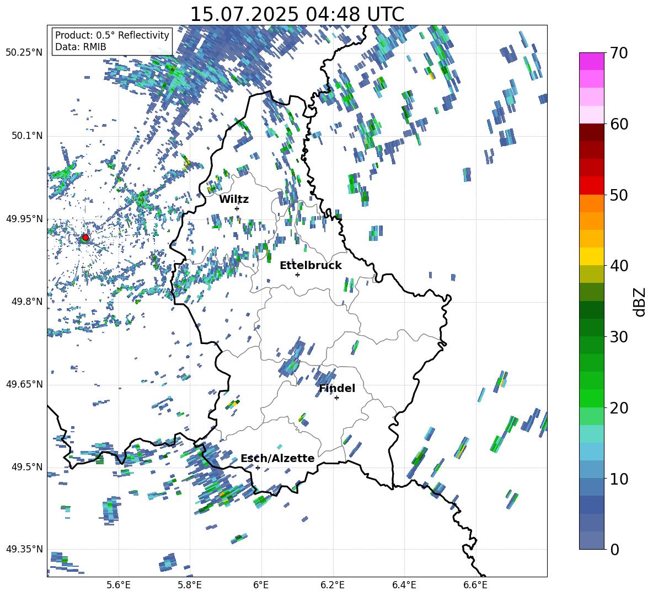This screenshot has width=653, height=596.
Task: Click the 5.8°E longitude label
Action: tap(190, 585)
